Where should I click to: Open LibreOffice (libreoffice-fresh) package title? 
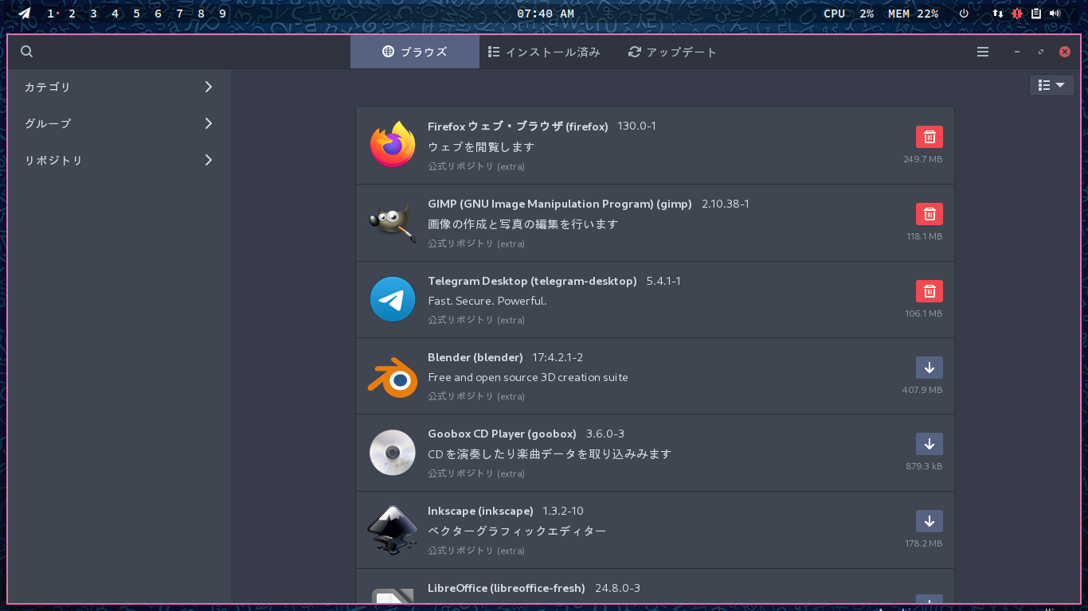coord(507,588)
